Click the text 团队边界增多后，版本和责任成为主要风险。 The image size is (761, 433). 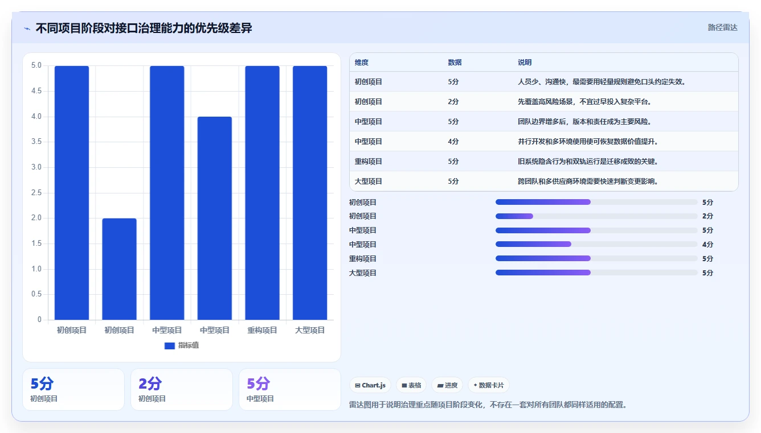[584, 122]
